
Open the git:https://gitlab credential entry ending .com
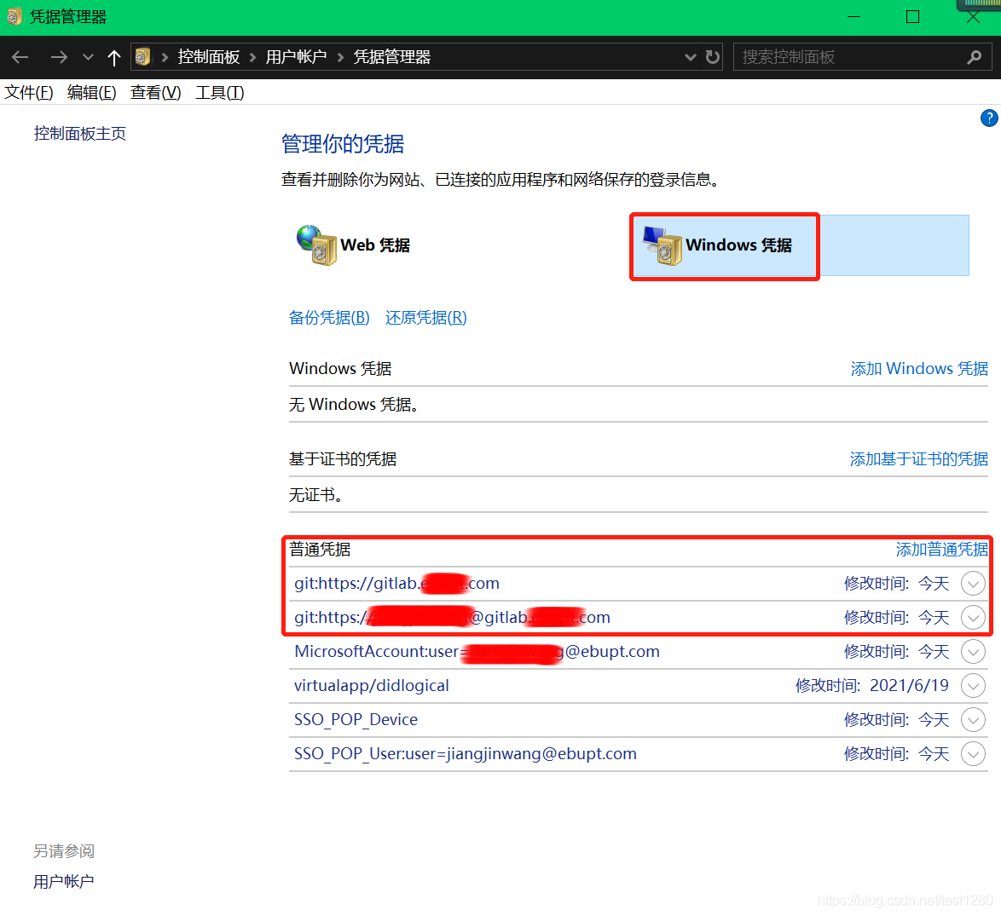(396, 584)
